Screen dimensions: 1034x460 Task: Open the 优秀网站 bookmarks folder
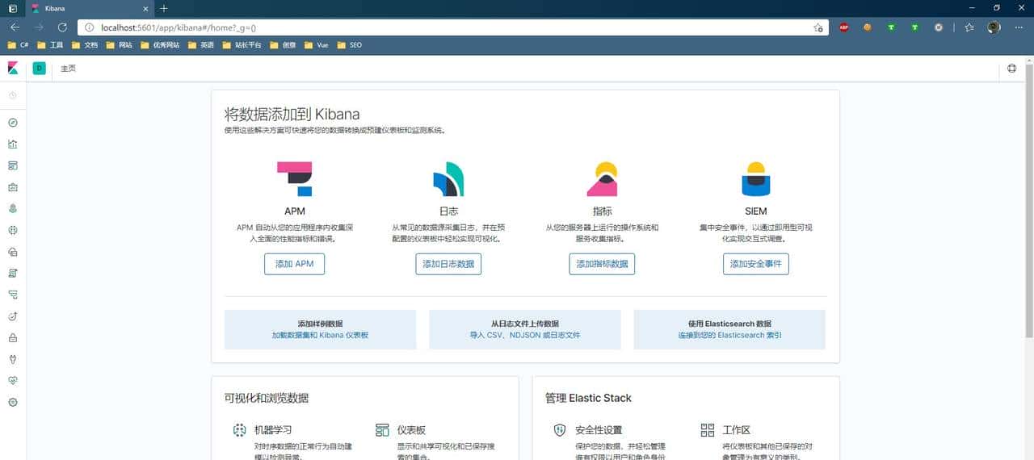(160, 45)
